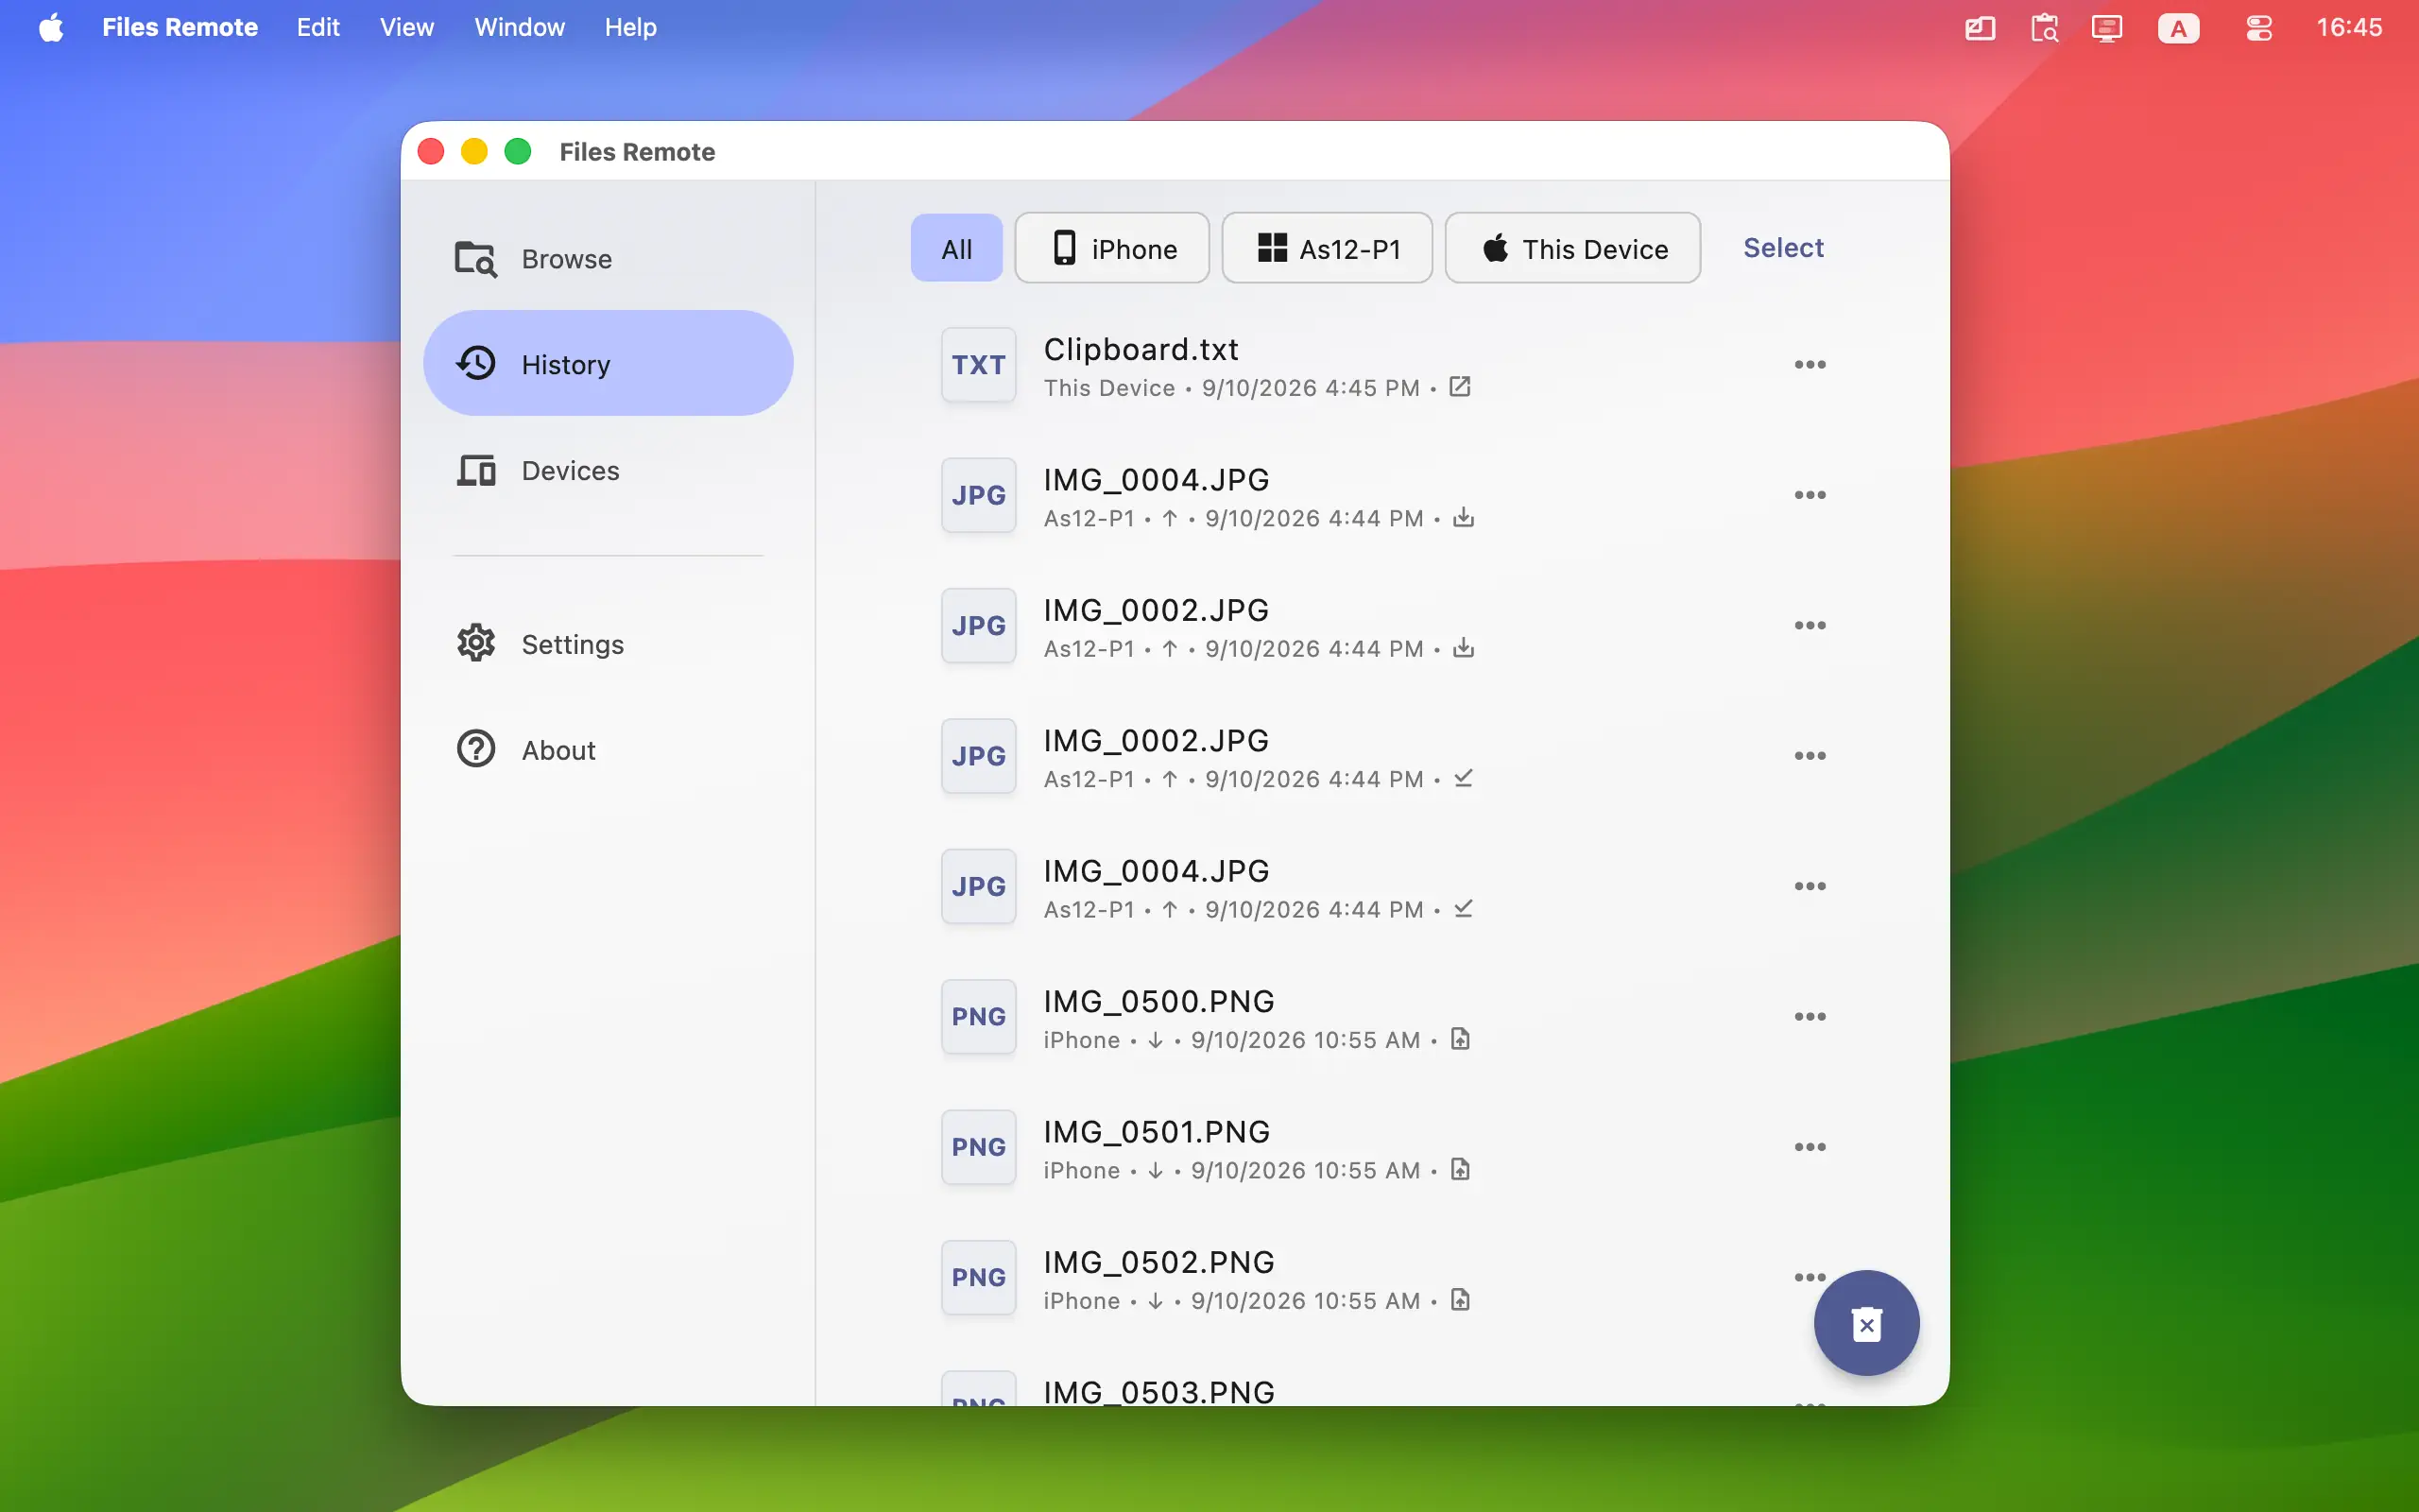
Task: Click the clear history trash button
Action: (1866, 1323)
